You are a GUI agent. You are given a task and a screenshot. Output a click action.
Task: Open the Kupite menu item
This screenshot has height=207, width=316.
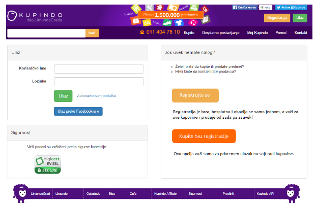click(189, 32)
